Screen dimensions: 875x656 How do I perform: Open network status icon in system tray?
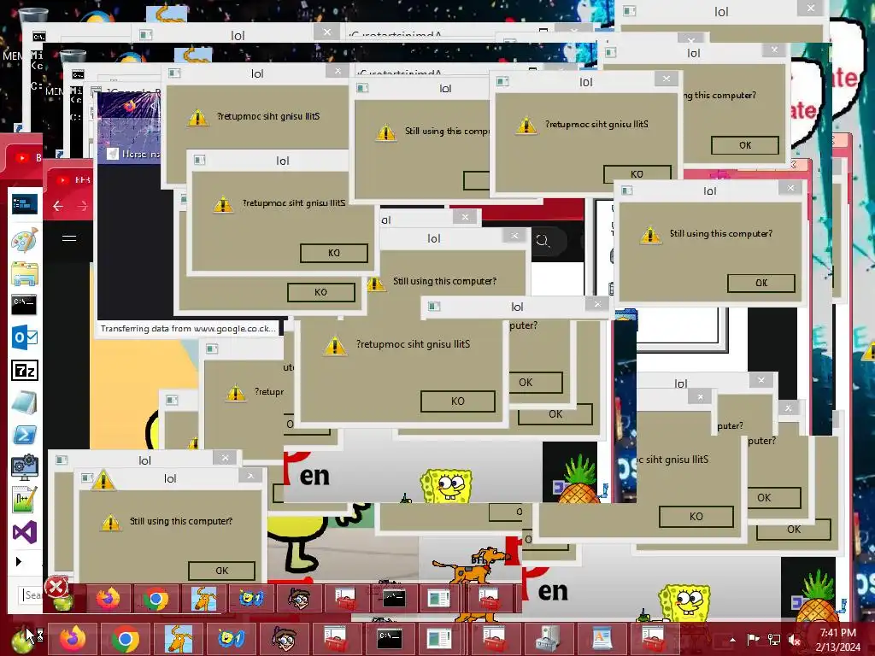click(774, 640)
